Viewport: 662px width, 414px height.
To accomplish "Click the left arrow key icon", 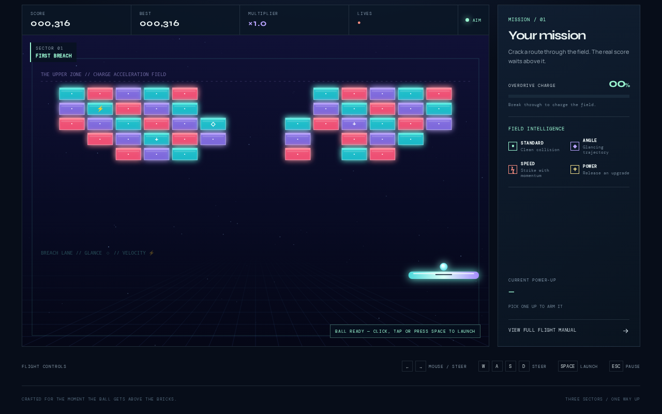I will pyautogui.click(x=407, y=366).
